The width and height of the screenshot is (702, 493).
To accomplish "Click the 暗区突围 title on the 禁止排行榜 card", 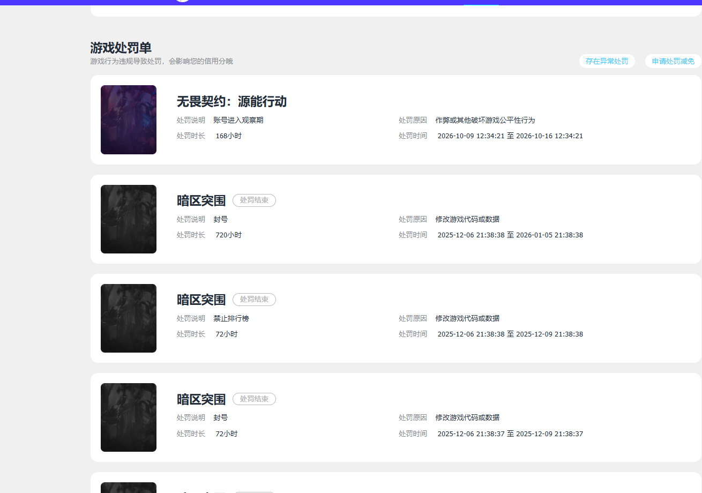I will pos(201,300).
